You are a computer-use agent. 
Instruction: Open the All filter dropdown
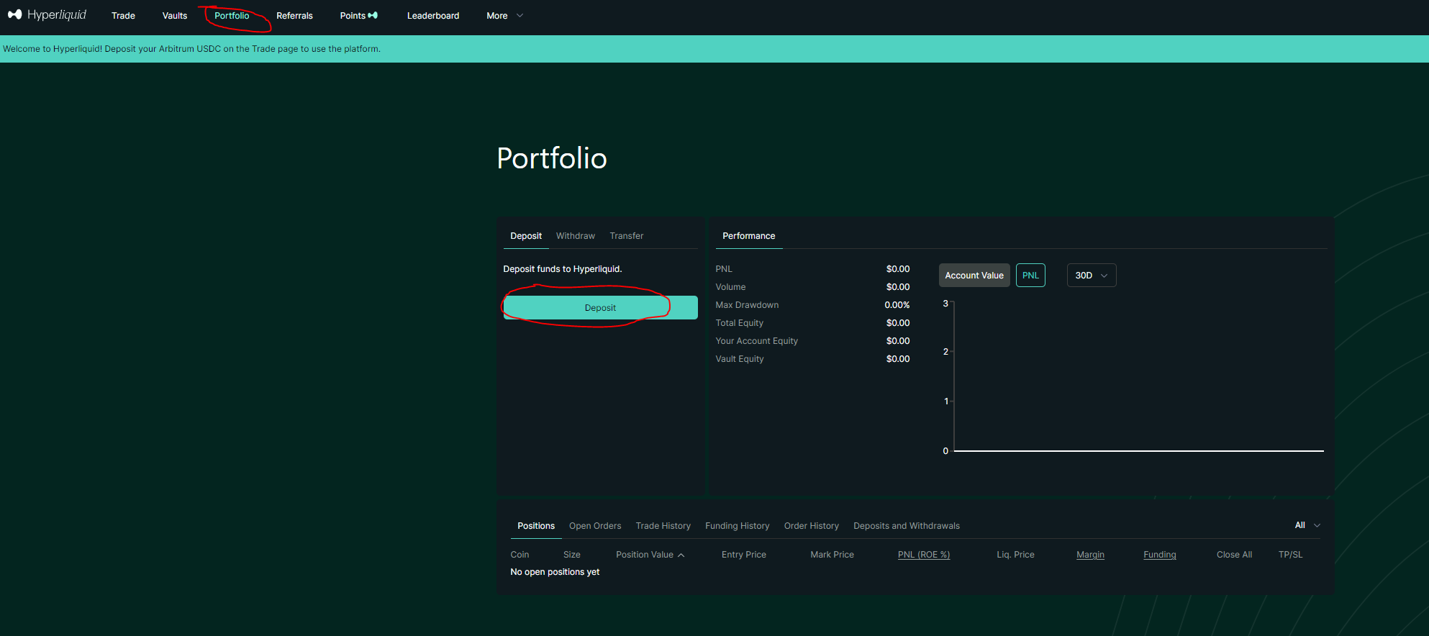coord(1307,525)
